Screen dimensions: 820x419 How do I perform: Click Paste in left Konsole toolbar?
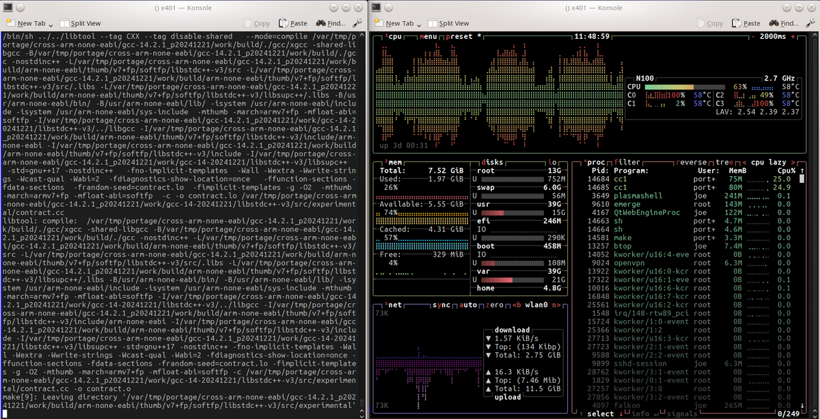292,23
